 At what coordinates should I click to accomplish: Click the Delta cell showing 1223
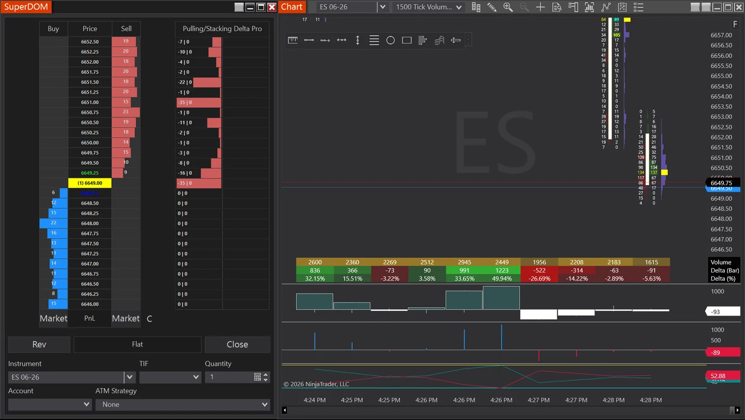[x=502, y=270]
